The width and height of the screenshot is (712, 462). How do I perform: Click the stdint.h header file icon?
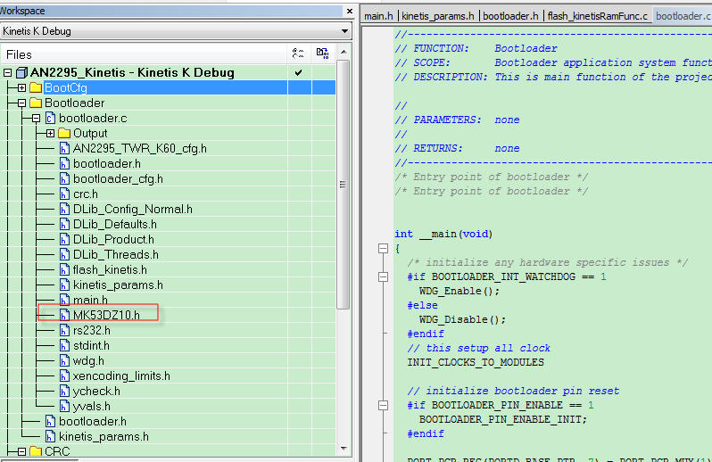pyautogui.click(x=64, y=346)
